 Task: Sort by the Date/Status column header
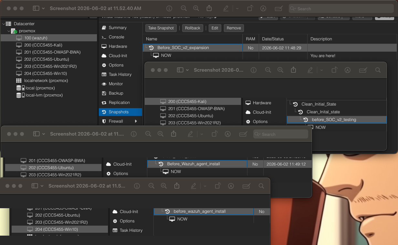click(x=283, y=39)
